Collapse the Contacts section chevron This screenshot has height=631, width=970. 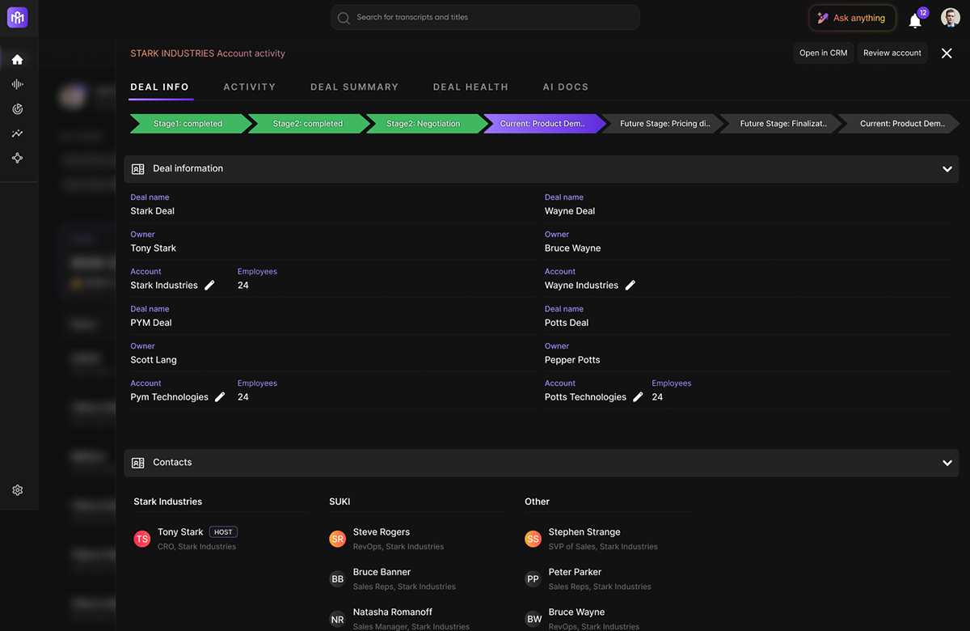[947, 463]
